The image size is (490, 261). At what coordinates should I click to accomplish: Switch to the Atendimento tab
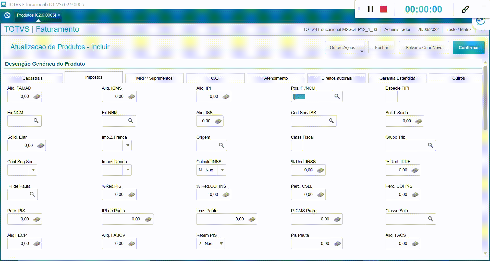point(276,78)
